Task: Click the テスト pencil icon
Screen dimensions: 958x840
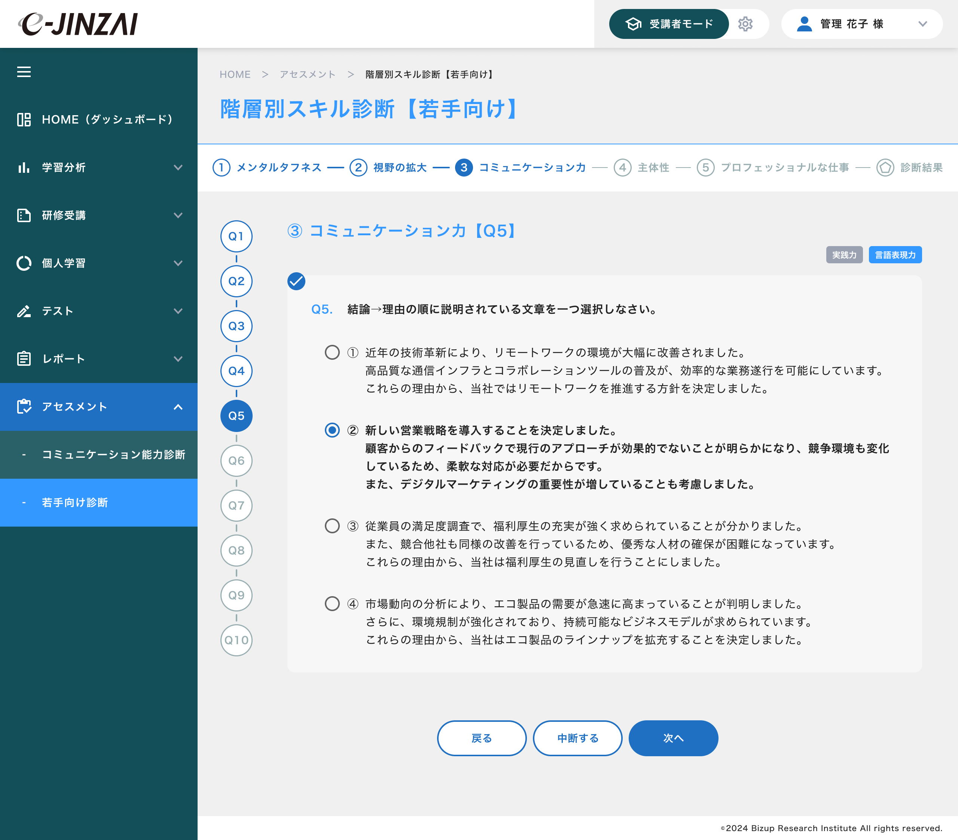Action: tap(24, 311)
